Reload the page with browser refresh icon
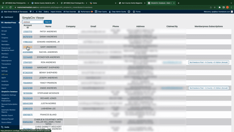The height and width of the screenshot is (132, 234). point(10,7)
